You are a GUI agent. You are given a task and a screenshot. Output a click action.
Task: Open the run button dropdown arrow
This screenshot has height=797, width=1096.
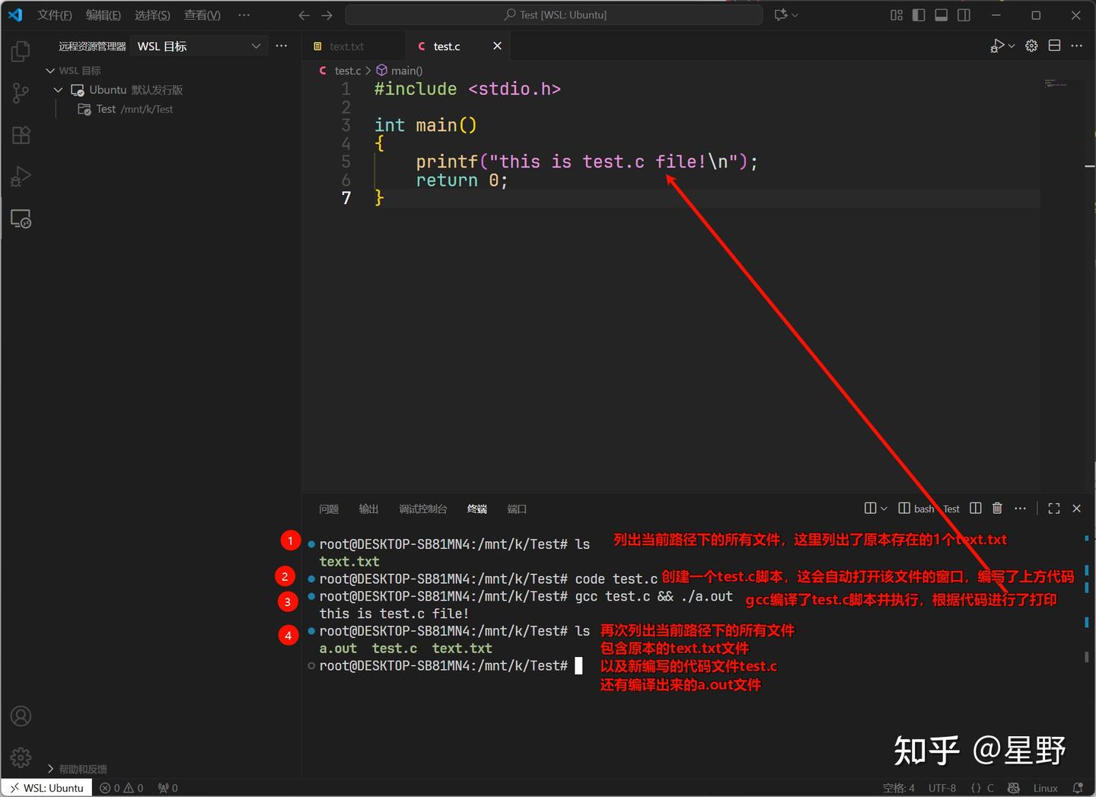(x=1012, y=46)
